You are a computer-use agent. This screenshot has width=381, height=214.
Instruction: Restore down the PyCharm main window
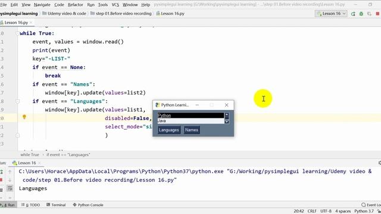point(370,5)
